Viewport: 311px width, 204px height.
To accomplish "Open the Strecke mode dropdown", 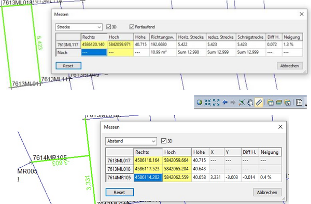I will 79,27.
